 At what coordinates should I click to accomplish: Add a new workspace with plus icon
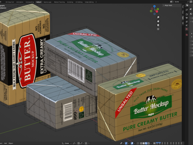tap(96, 2)
